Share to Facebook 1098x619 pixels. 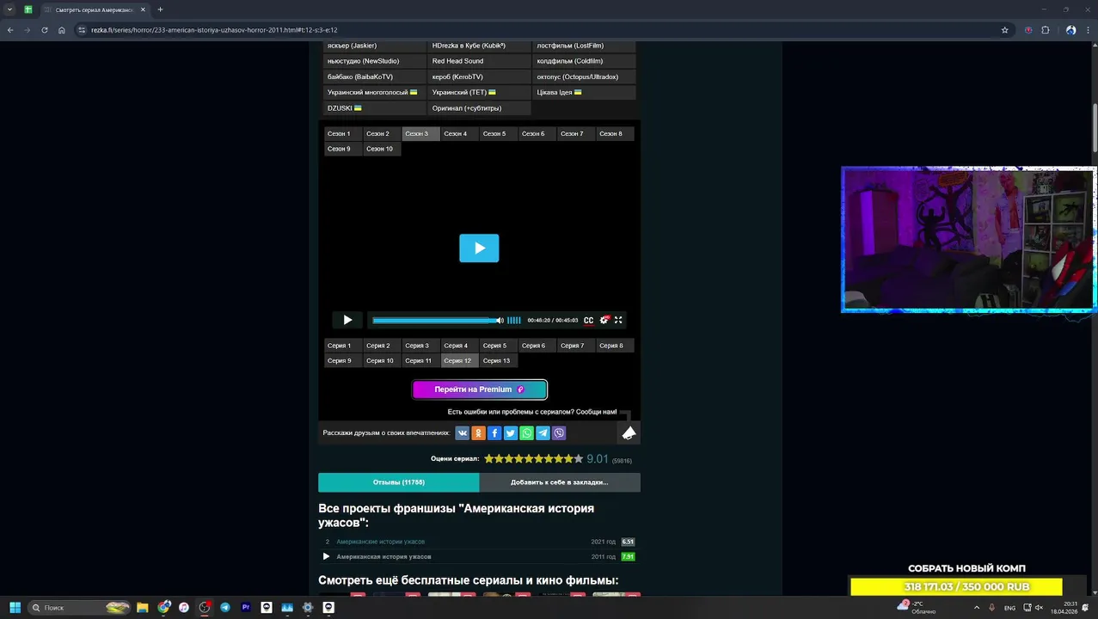494,433
